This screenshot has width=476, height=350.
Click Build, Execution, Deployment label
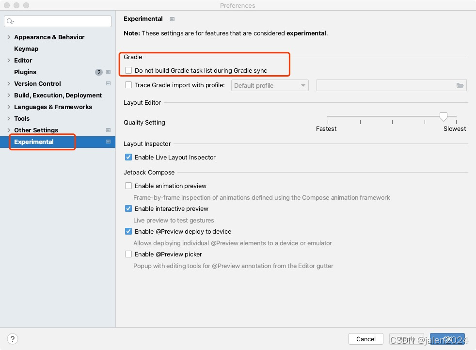(58, 95)
